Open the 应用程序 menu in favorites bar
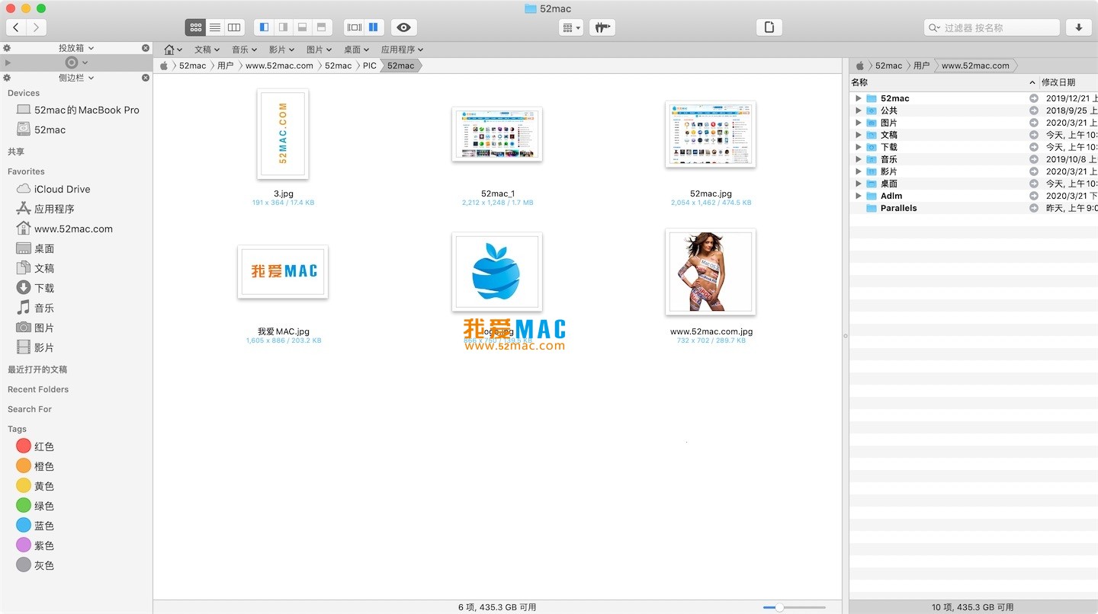 tap(402, 50)
